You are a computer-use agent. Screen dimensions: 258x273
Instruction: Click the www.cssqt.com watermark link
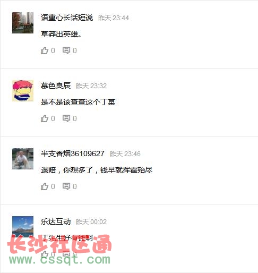[59, 260]
